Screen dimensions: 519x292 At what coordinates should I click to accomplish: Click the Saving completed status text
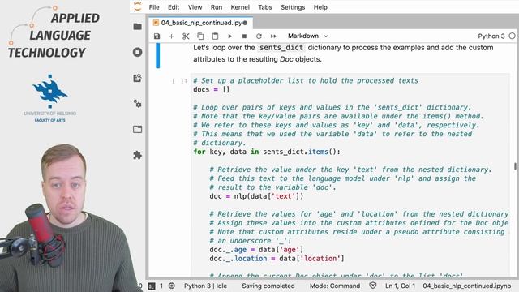click(x=268, y=286)
